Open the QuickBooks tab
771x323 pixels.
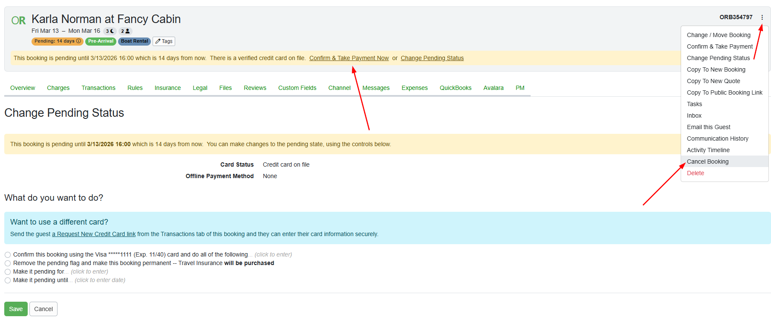pos(456,88)
